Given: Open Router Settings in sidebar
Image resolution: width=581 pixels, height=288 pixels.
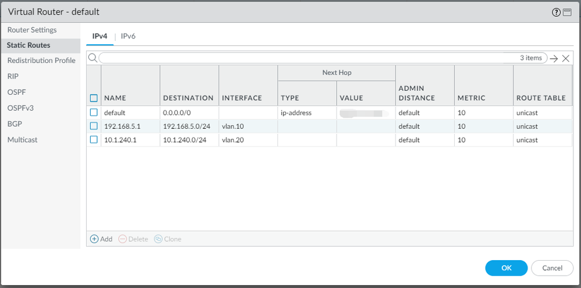Looking at the screenshot, I should pyautogui.click(x=32, y=30).
